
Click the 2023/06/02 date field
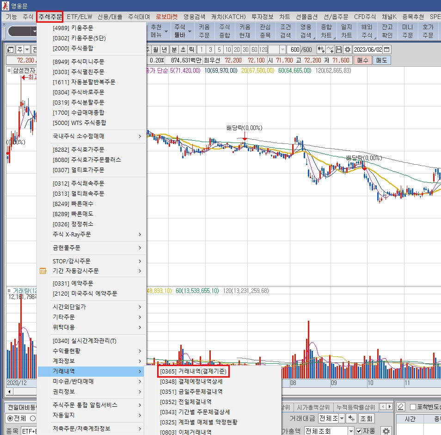[x=368, y=50]
